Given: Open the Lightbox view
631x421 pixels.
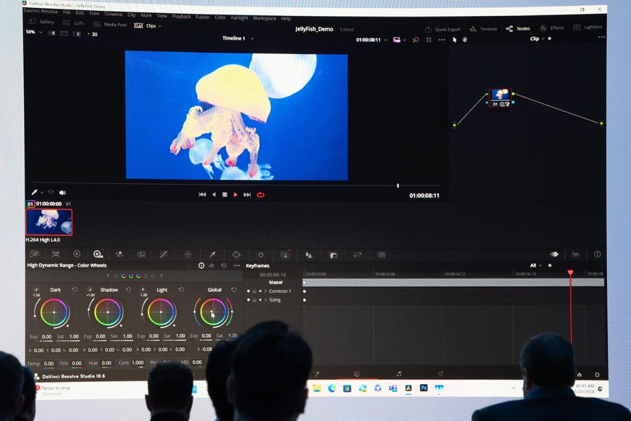Looking at the screenshot, I should (x=587, y=28).
